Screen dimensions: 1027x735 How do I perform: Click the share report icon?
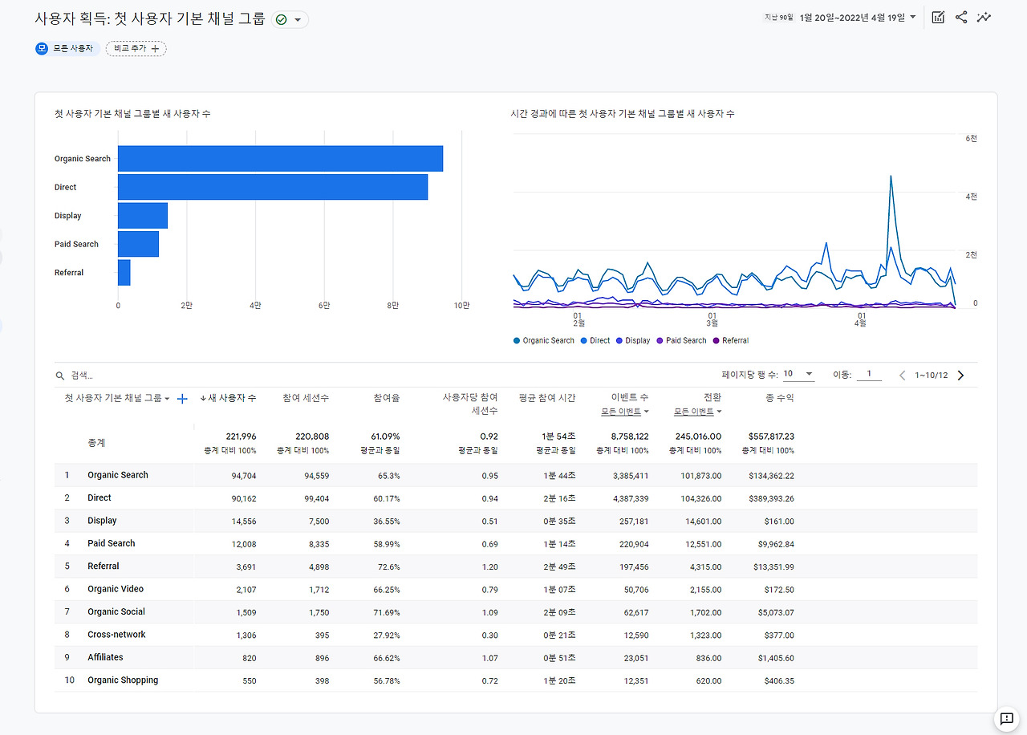pos(961,18)
